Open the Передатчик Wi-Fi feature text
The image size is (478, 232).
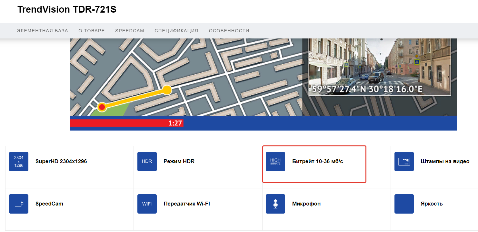tap(187, 204)
